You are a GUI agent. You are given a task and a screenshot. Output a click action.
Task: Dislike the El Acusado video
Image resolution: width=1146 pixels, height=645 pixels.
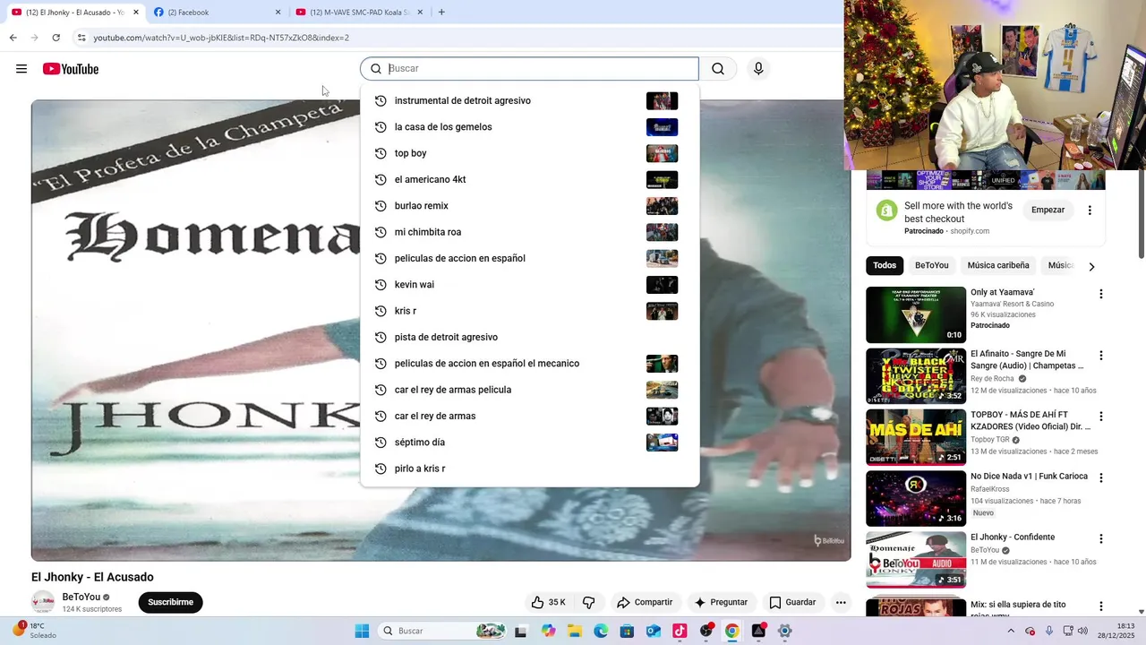tap(589, 602)
